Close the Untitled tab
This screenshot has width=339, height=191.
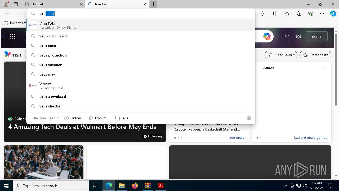(x=81, y=4)
